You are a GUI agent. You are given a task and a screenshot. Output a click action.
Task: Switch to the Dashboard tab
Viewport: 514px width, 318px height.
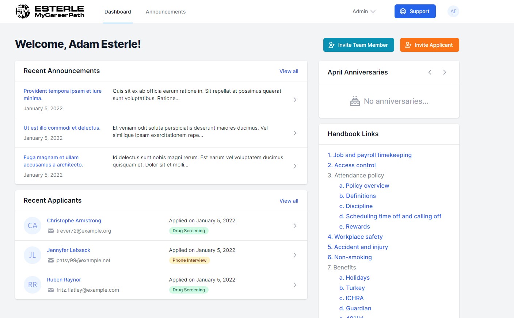(x=118, y=12)
